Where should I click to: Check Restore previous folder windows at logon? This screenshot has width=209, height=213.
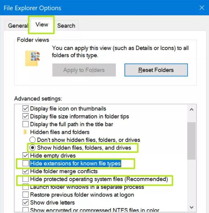pos(25,195)
